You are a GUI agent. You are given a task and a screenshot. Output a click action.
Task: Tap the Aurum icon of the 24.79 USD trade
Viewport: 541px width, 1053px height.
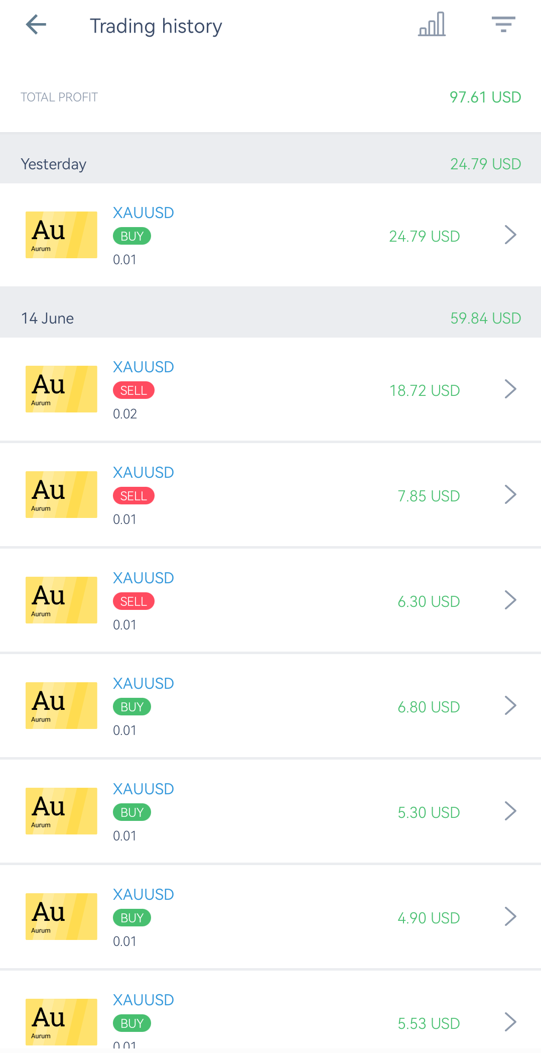click(61, 235)
